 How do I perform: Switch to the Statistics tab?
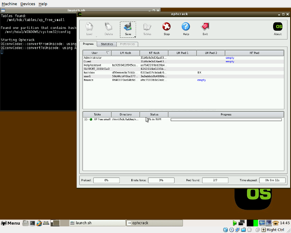[107, 44]
